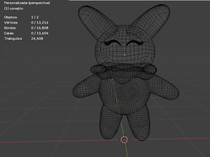This screenshot has height=157, width=210.
Task: Click the "Objetos" statistics label
Action: [10, 17]
